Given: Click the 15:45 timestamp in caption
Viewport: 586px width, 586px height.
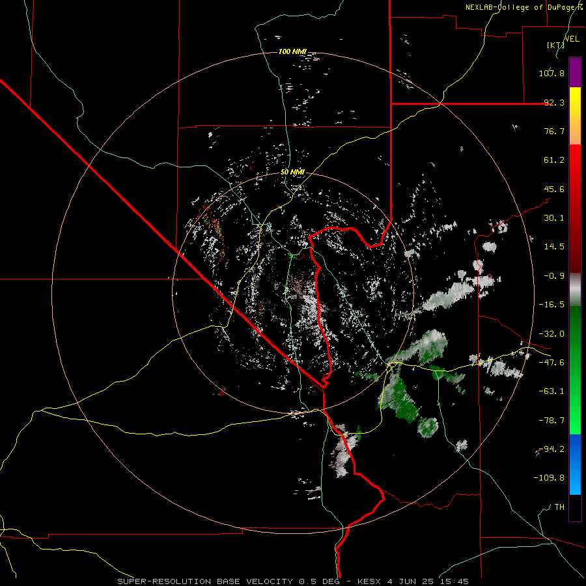Looking at the screenshot, I should [x=454, y=581].
